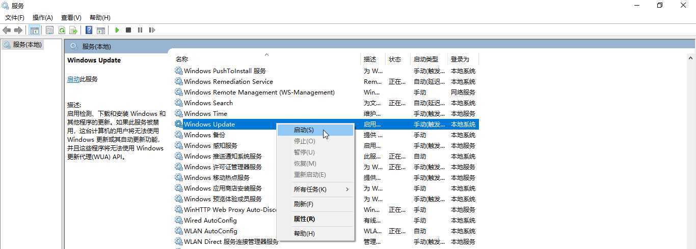Toggle the show/hide action pane icon
The width and height of the screenshot is (696, 249).
coord(101,30)
